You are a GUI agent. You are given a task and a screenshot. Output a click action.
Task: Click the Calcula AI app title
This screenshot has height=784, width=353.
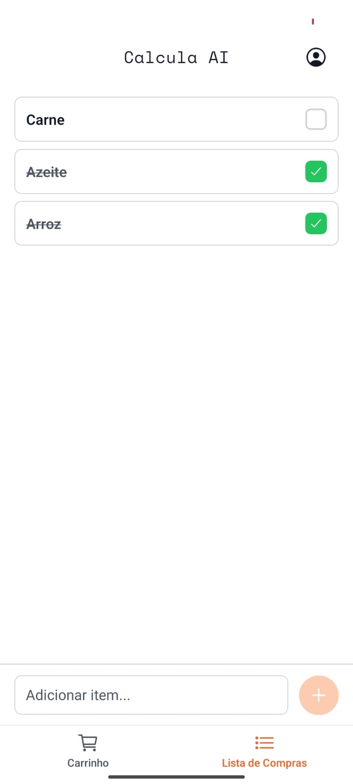coord(176,57)
